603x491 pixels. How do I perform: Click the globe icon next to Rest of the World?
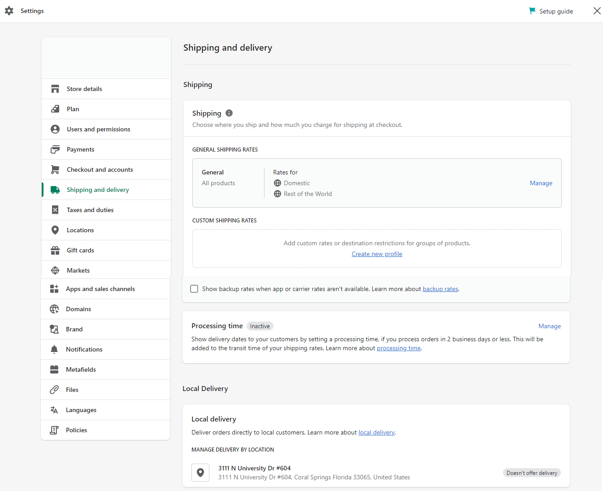click(278, 194)
